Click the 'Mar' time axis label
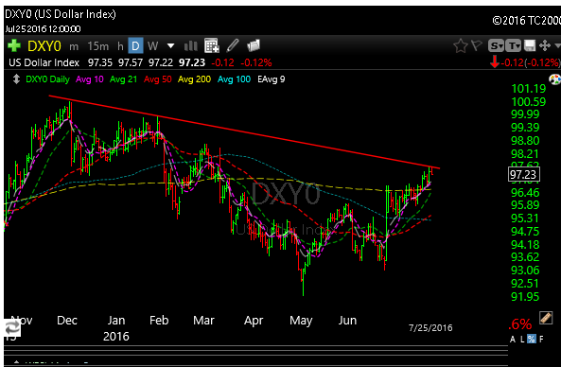This screenshot has height=367, width=561. [203, 320]
